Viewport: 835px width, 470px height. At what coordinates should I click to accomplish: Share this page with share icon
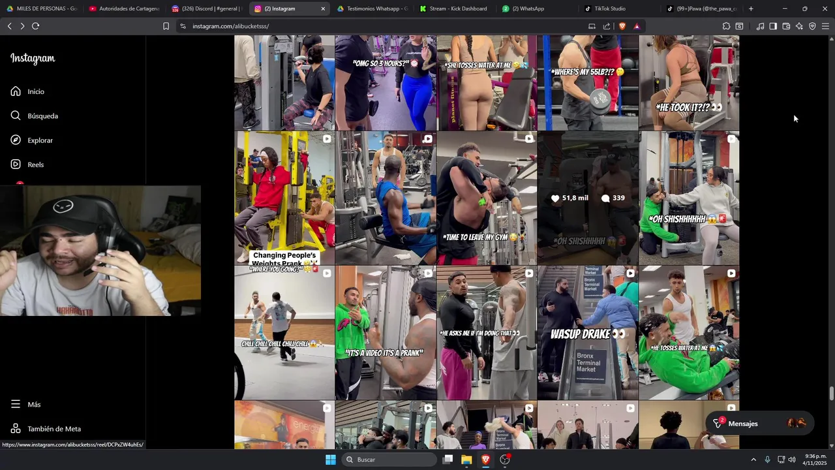pyautogui.click(x=607, y=26)
